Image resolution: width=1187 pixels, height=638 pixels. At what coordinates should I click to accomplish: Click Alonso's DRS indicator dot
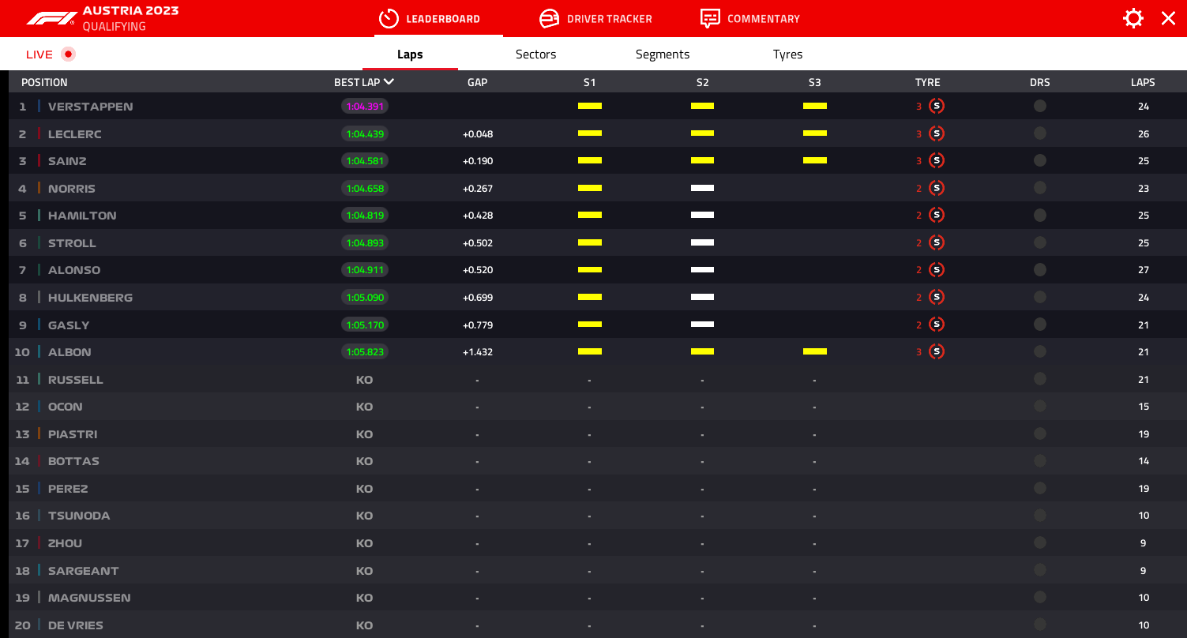1040,269
